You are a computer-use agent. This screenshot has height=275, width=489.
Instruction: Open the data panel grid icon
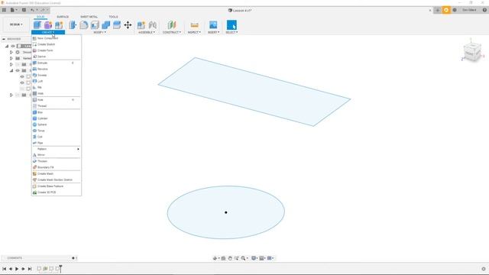click(4, 10)
